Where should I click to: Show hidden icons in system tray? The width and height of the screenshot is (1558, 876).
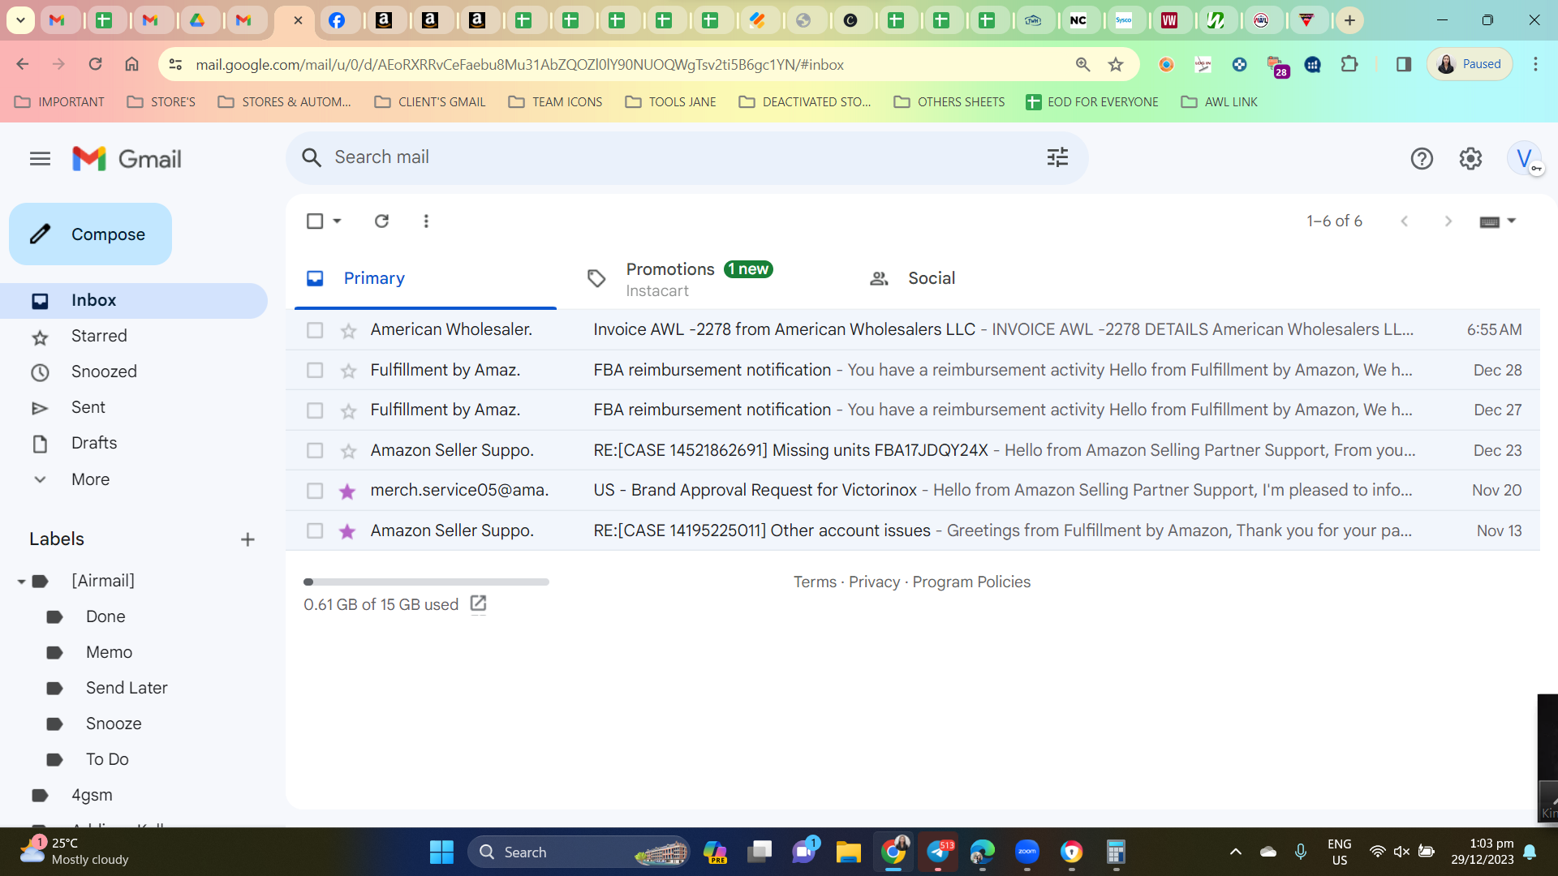[1235, 852]
